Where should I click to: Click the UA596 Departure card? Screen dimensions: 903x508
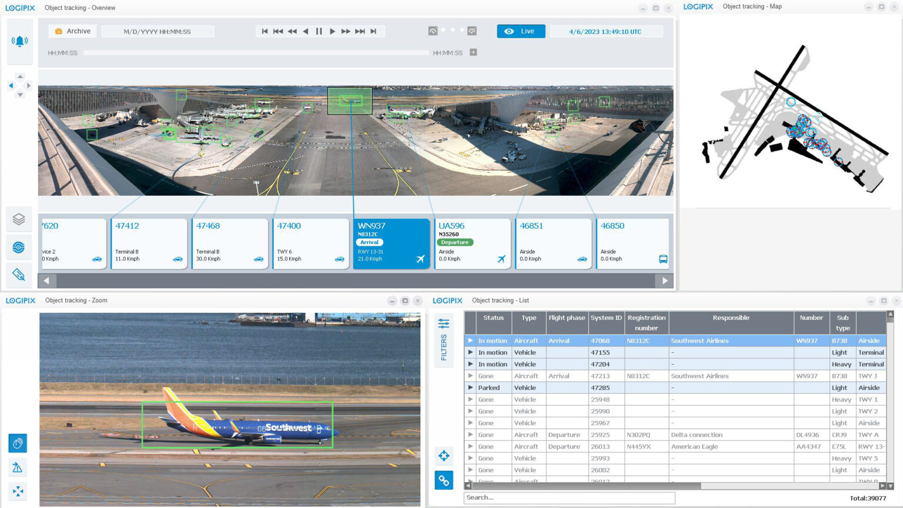coord(473,243)
